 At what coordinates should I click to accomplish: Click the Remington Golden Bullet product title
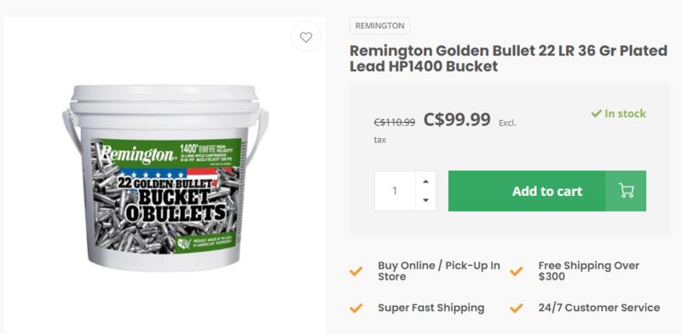(x=508, y=58)
